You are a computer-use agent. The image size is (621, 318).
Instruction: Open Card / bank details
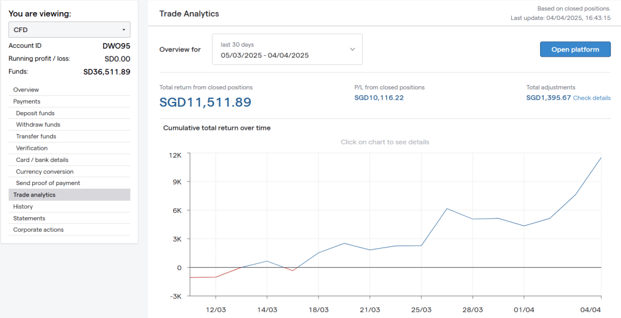click(x=42, y=160)
